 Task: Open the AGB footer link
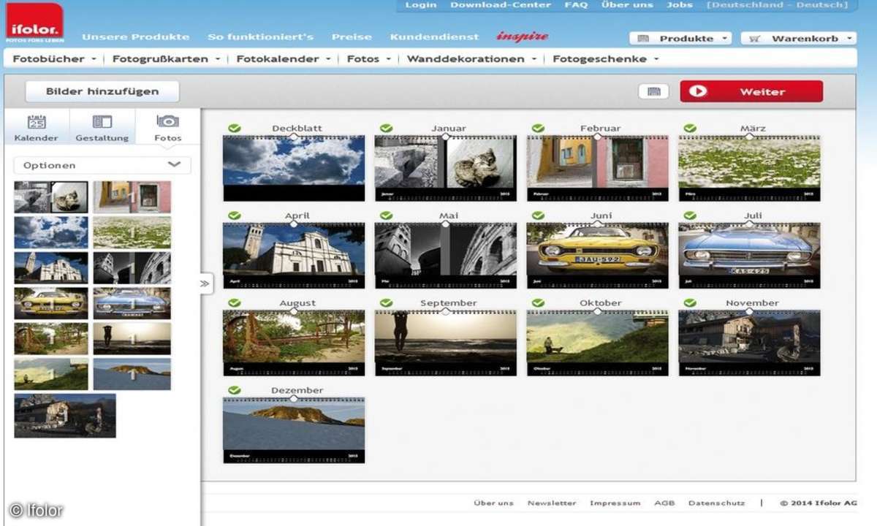[664, 503]
